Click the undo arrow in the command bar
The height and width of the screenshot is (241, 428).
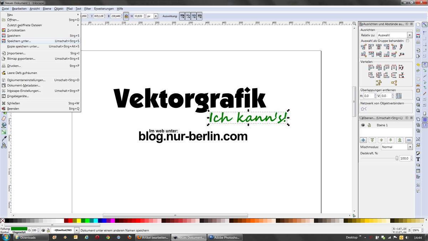pos(418,65)
